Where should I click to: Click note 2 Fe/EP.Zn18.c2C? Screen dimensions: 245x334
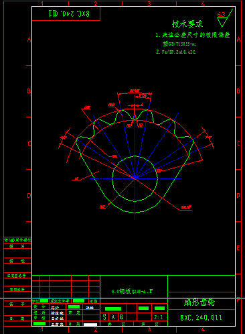176,52
